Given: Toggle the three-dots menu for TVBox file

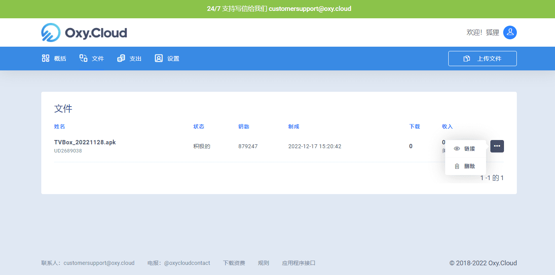Looking at the screenshot, I should point(497,146).
